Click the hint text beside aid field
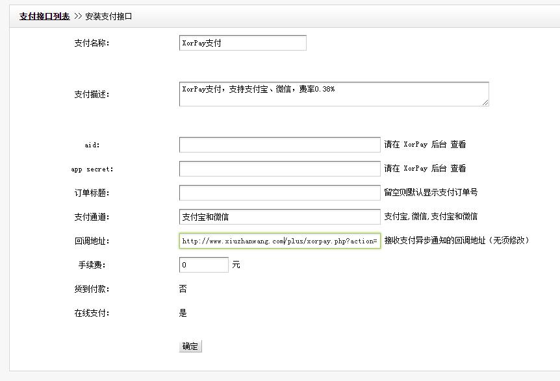 click(425, 145)
